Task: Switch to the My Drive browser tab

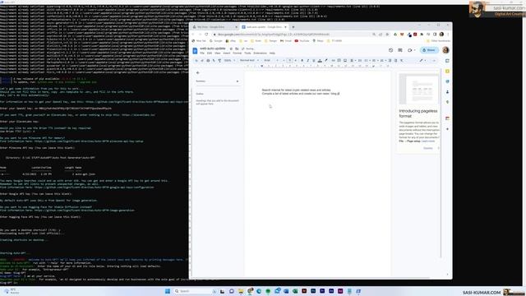Action: tap(215, 27)
